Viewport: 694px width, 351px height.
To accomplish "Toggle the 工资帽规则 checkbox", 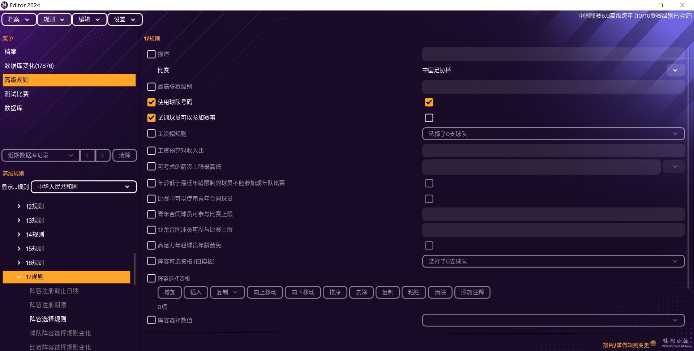I will [x=151, y=134].
